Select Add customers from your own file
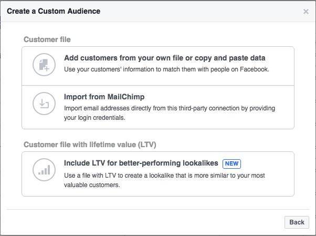The height and width of the screenshot is (236, 316). pyautogui.click(x=158, y=66)
